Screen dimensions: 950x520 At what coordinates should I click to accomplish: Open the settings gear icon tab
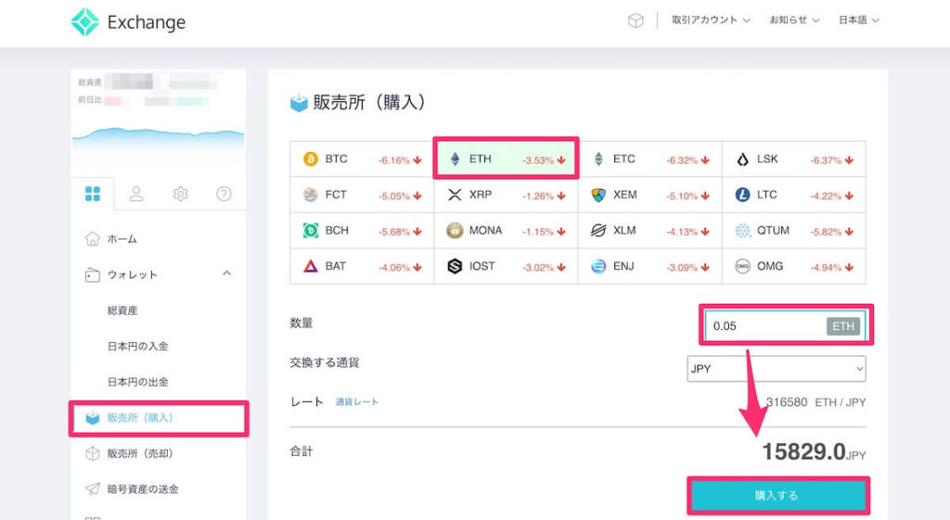click(180, 194)
